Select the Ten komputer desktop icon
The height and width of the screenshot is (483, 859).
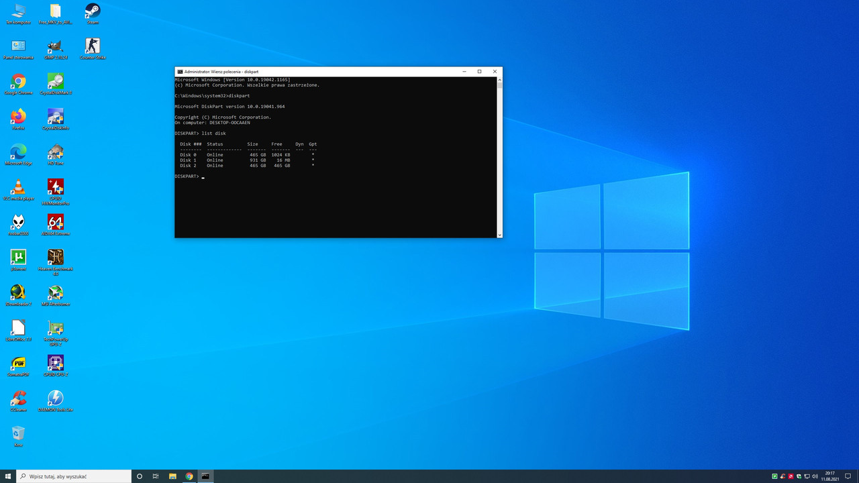(19, 13)
